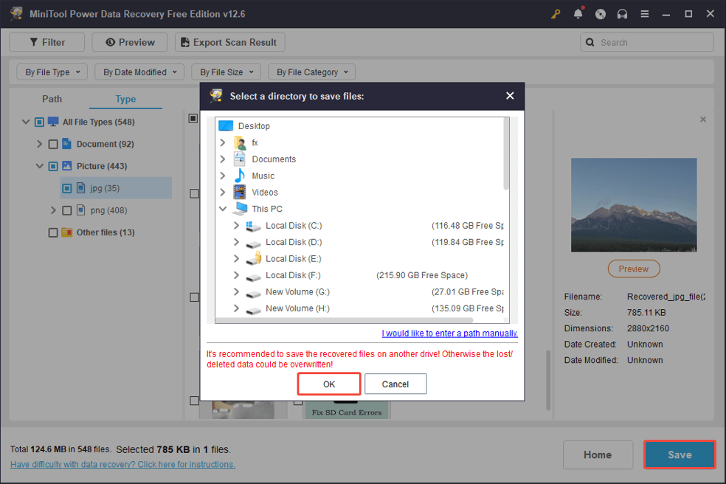Expand the Local Disk (C:) node

(236, 226)
